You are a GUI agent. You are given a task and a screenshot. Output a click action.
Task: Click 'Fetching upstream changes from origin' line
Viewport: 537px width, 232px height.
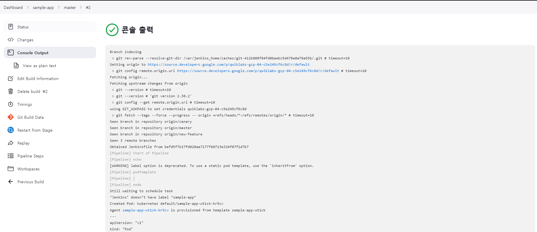pyautogui.click(x=149, y=83)
